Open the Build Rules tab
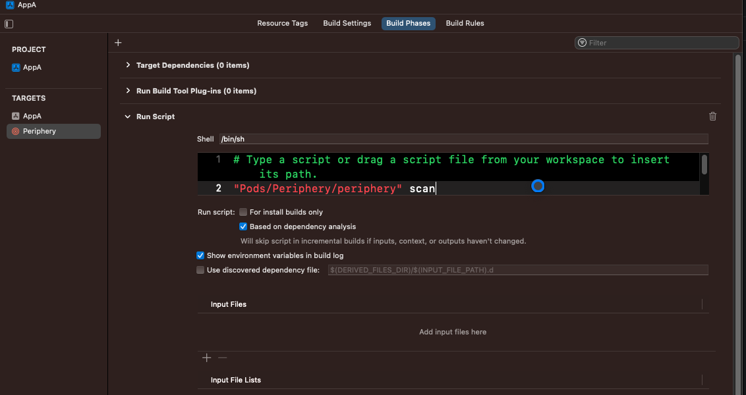 (465, 23)
